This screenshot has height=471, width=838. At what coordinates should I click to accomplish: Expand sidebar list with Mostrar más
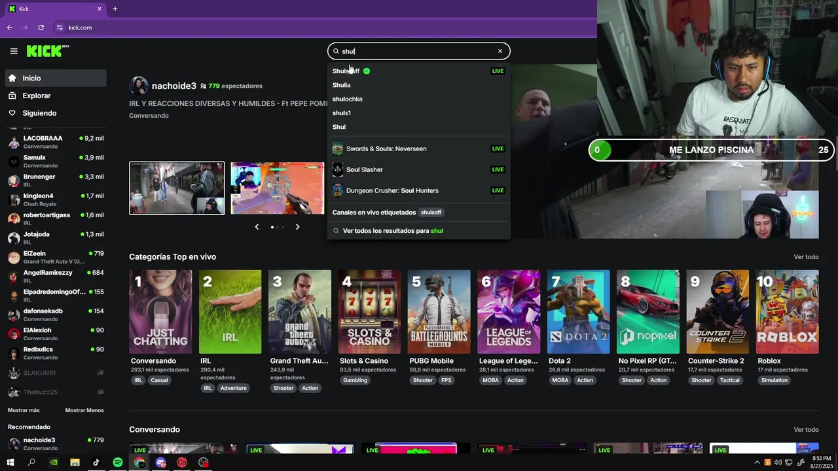point(24,410)
